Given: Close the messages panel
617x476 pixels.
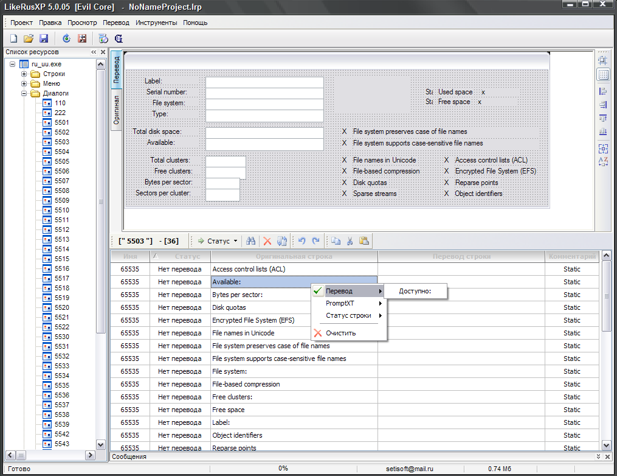Looking at the screenshot, I should 607,457.
